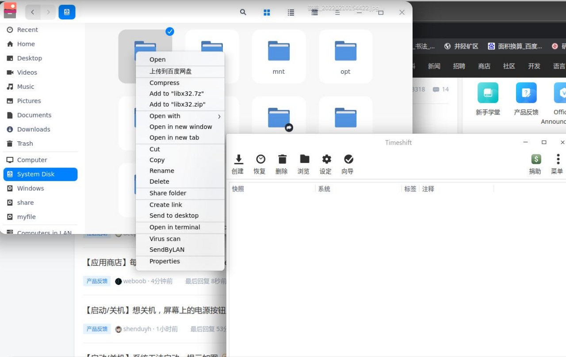Open Documents in sidebar

[x=40, y=115]
